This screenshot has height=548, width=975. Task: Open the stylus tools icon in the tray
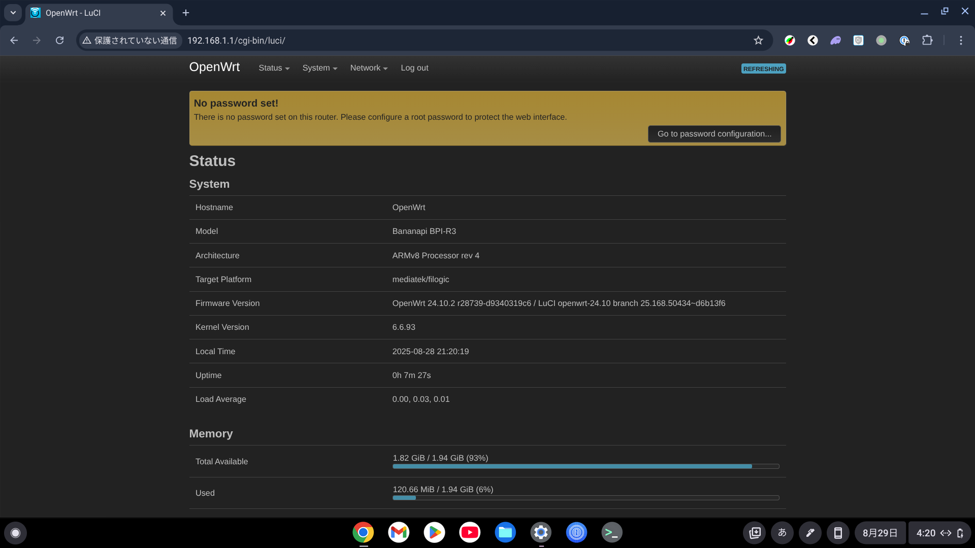click(810, 533)
